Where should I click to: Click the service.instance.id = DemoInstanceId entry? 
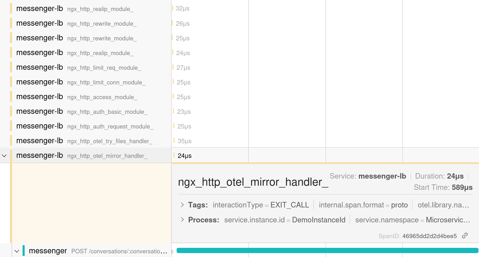(x=285, y=220)
